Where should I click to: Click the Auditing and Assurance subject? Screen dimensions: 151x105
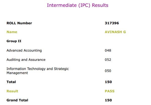[x=26, y=60]
